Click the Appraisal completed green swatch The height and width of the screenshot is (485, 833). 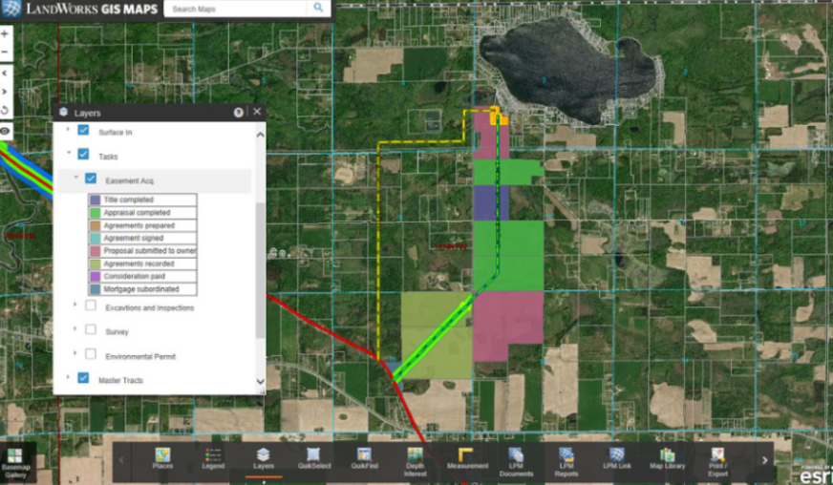(96, 213)
